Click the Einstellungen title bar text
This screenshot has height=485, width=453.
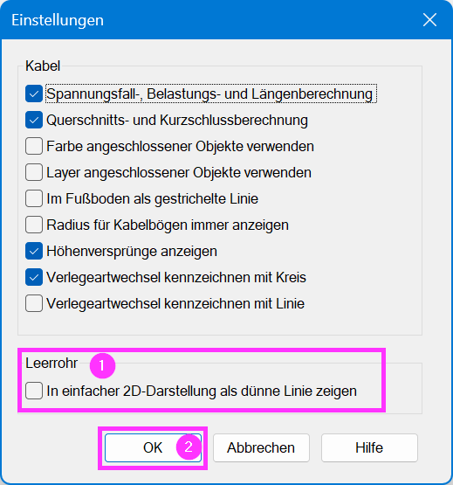tap(58, 20)
